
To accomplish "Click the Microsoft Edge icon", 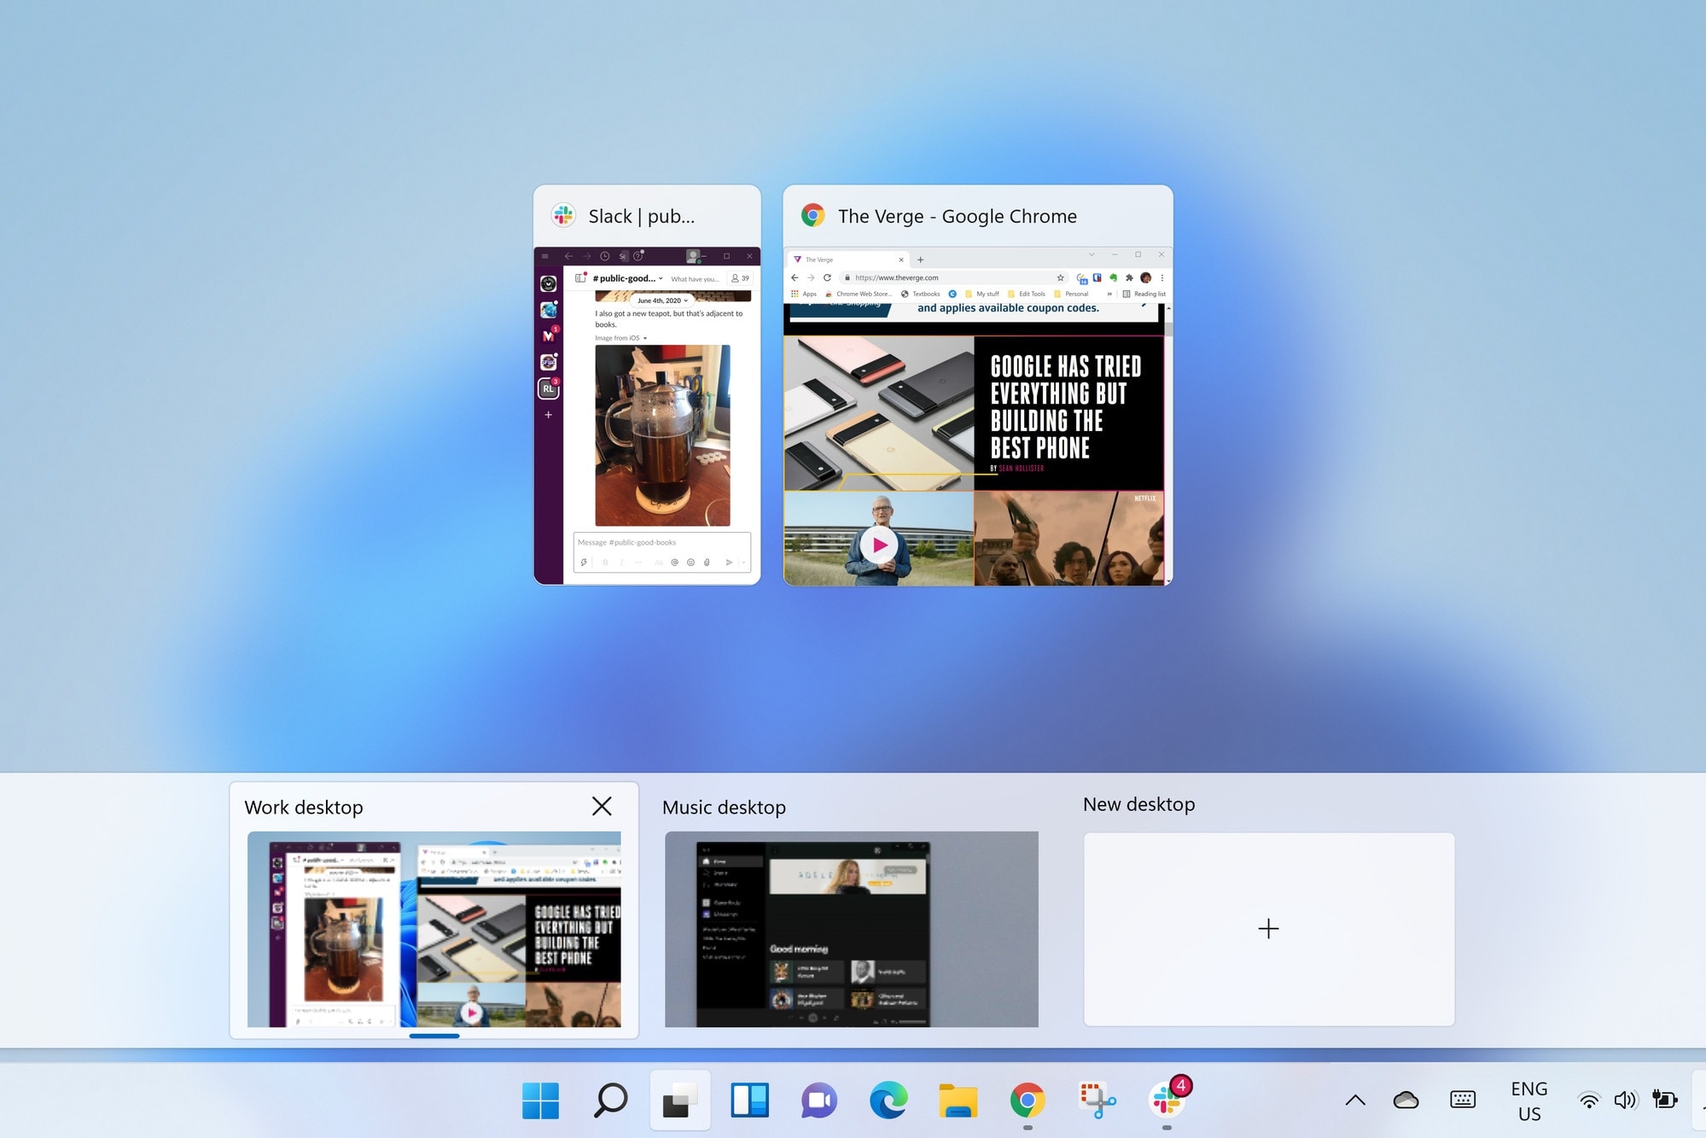I will point(888,1100).
